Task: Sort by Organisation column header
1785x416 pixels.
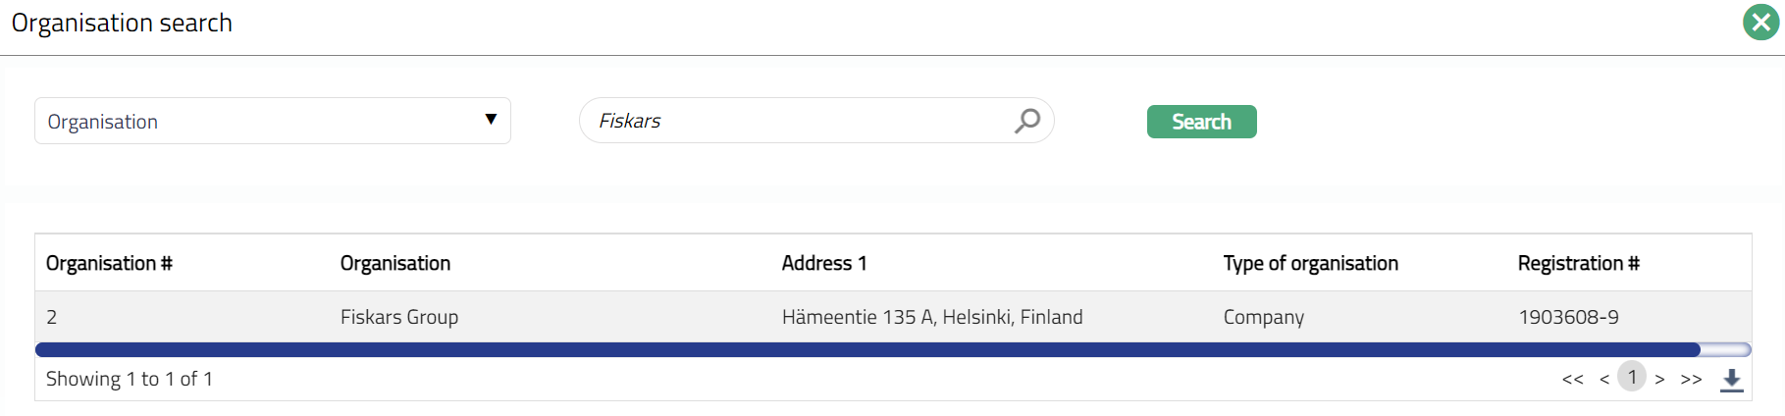Action: click(x=395, y=263)
